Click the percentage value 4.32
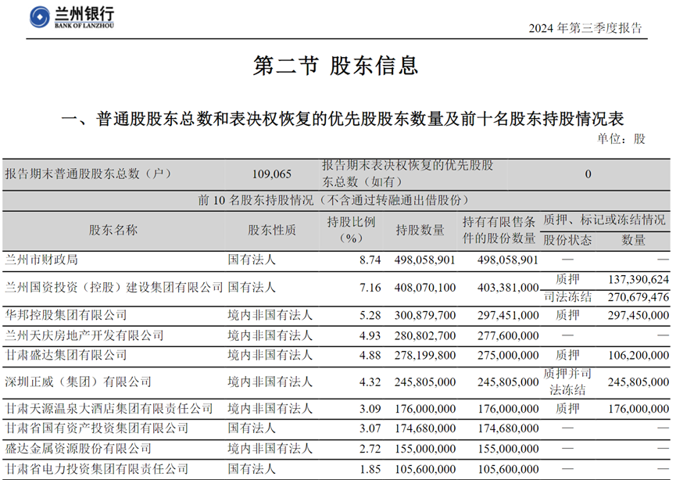 (x=370, y=382)
